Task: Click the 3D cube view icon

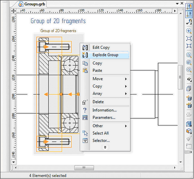Action: click(x=189, y=131)
